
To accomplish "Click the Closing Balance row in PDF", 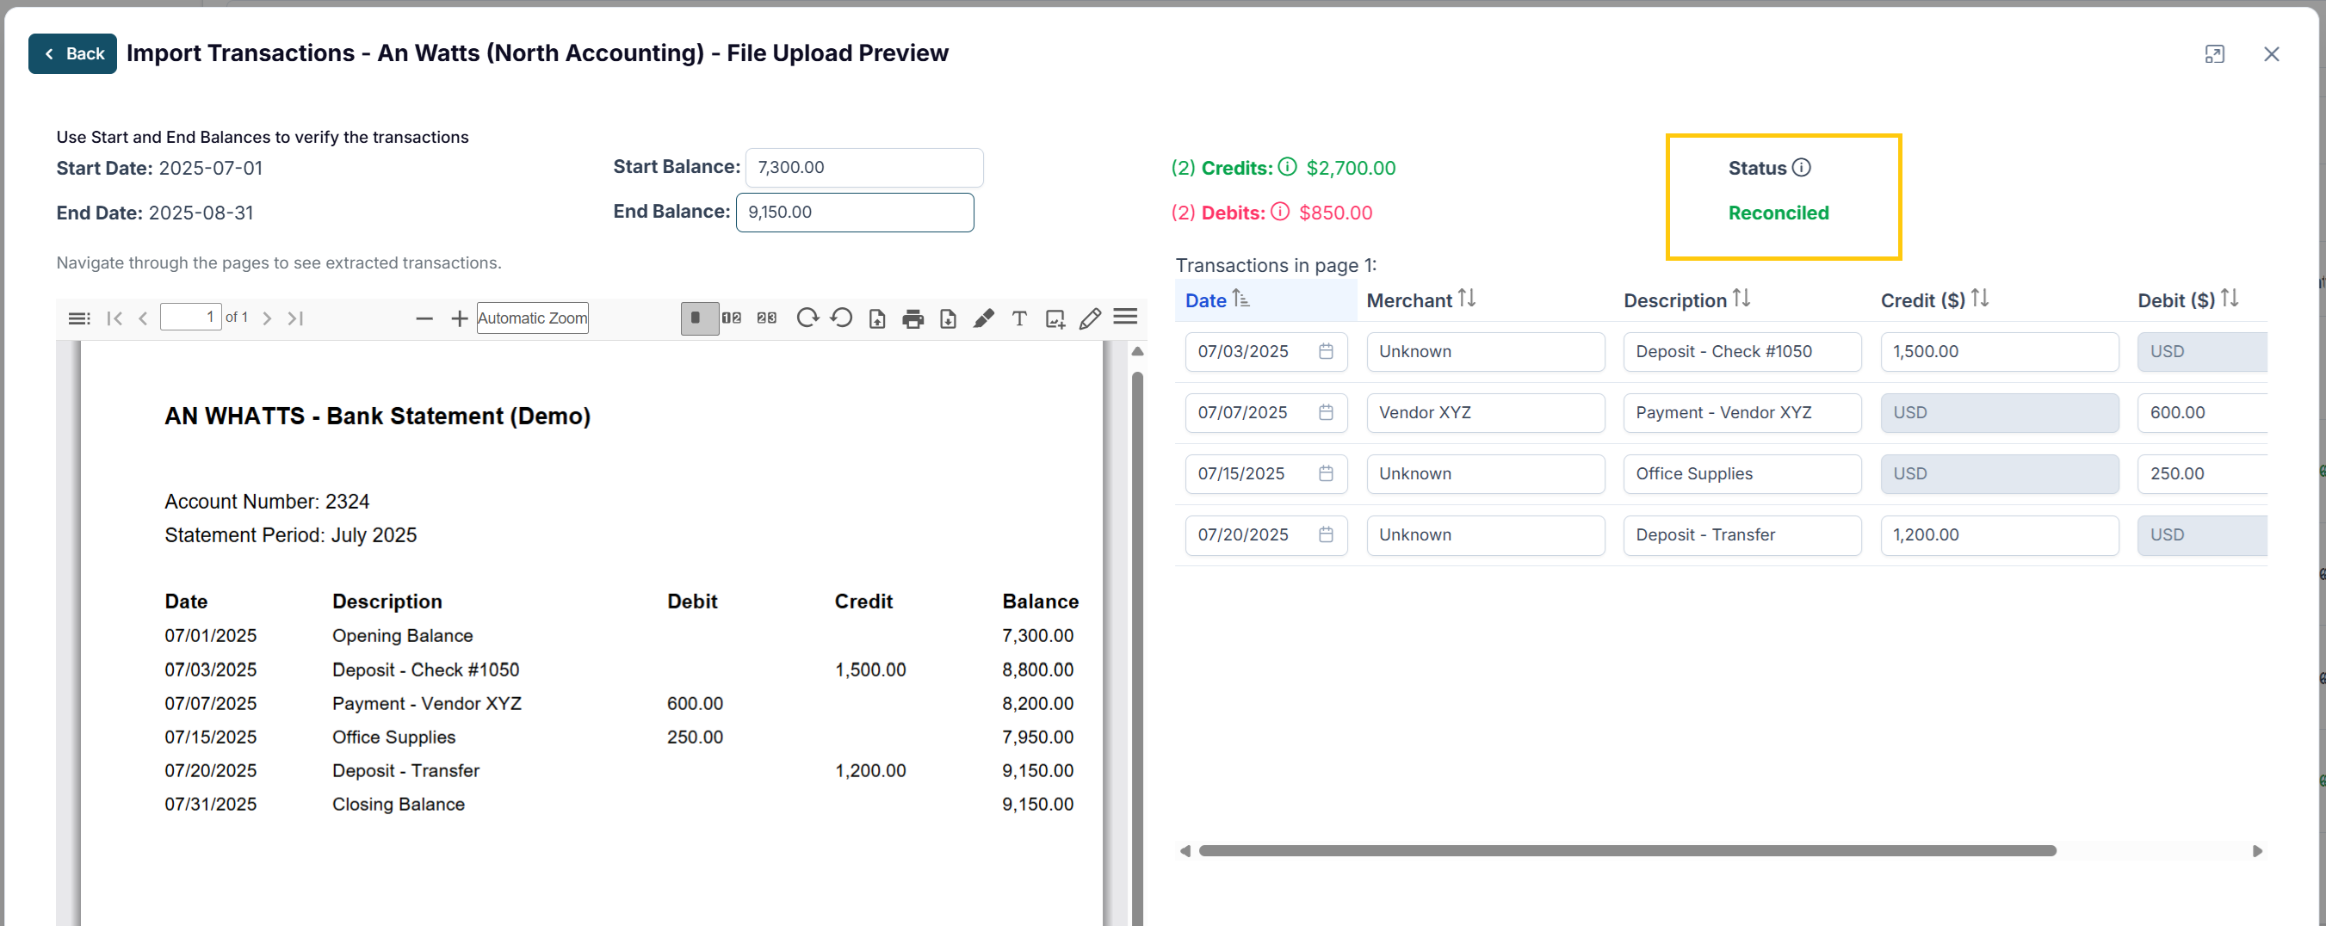I will click(619, 805).
